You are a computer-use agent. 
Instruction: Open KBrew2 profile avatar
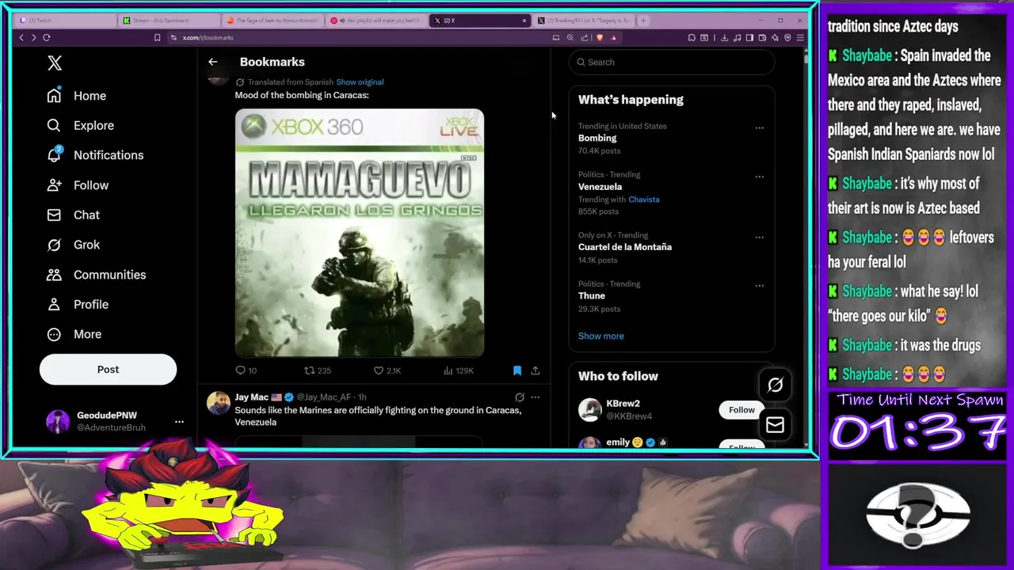point(590,409)
